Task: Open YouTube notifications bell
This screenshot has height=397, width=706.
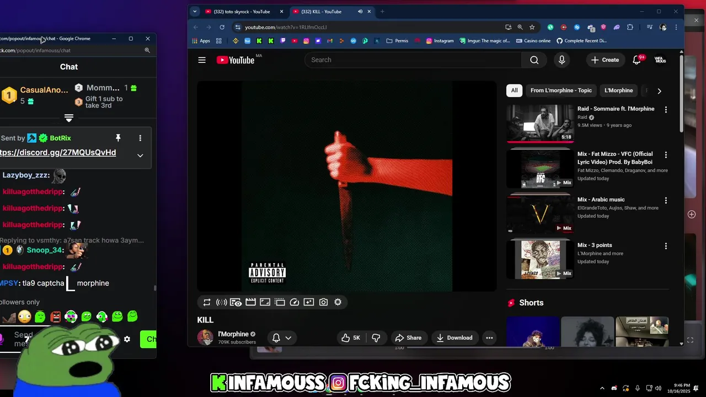Action: [637, 60]
